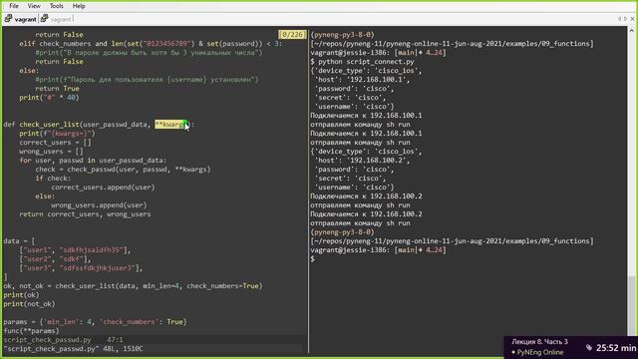Click the 'elif check_numbers and len' line

pyautogui.click(x=151, y=44)
